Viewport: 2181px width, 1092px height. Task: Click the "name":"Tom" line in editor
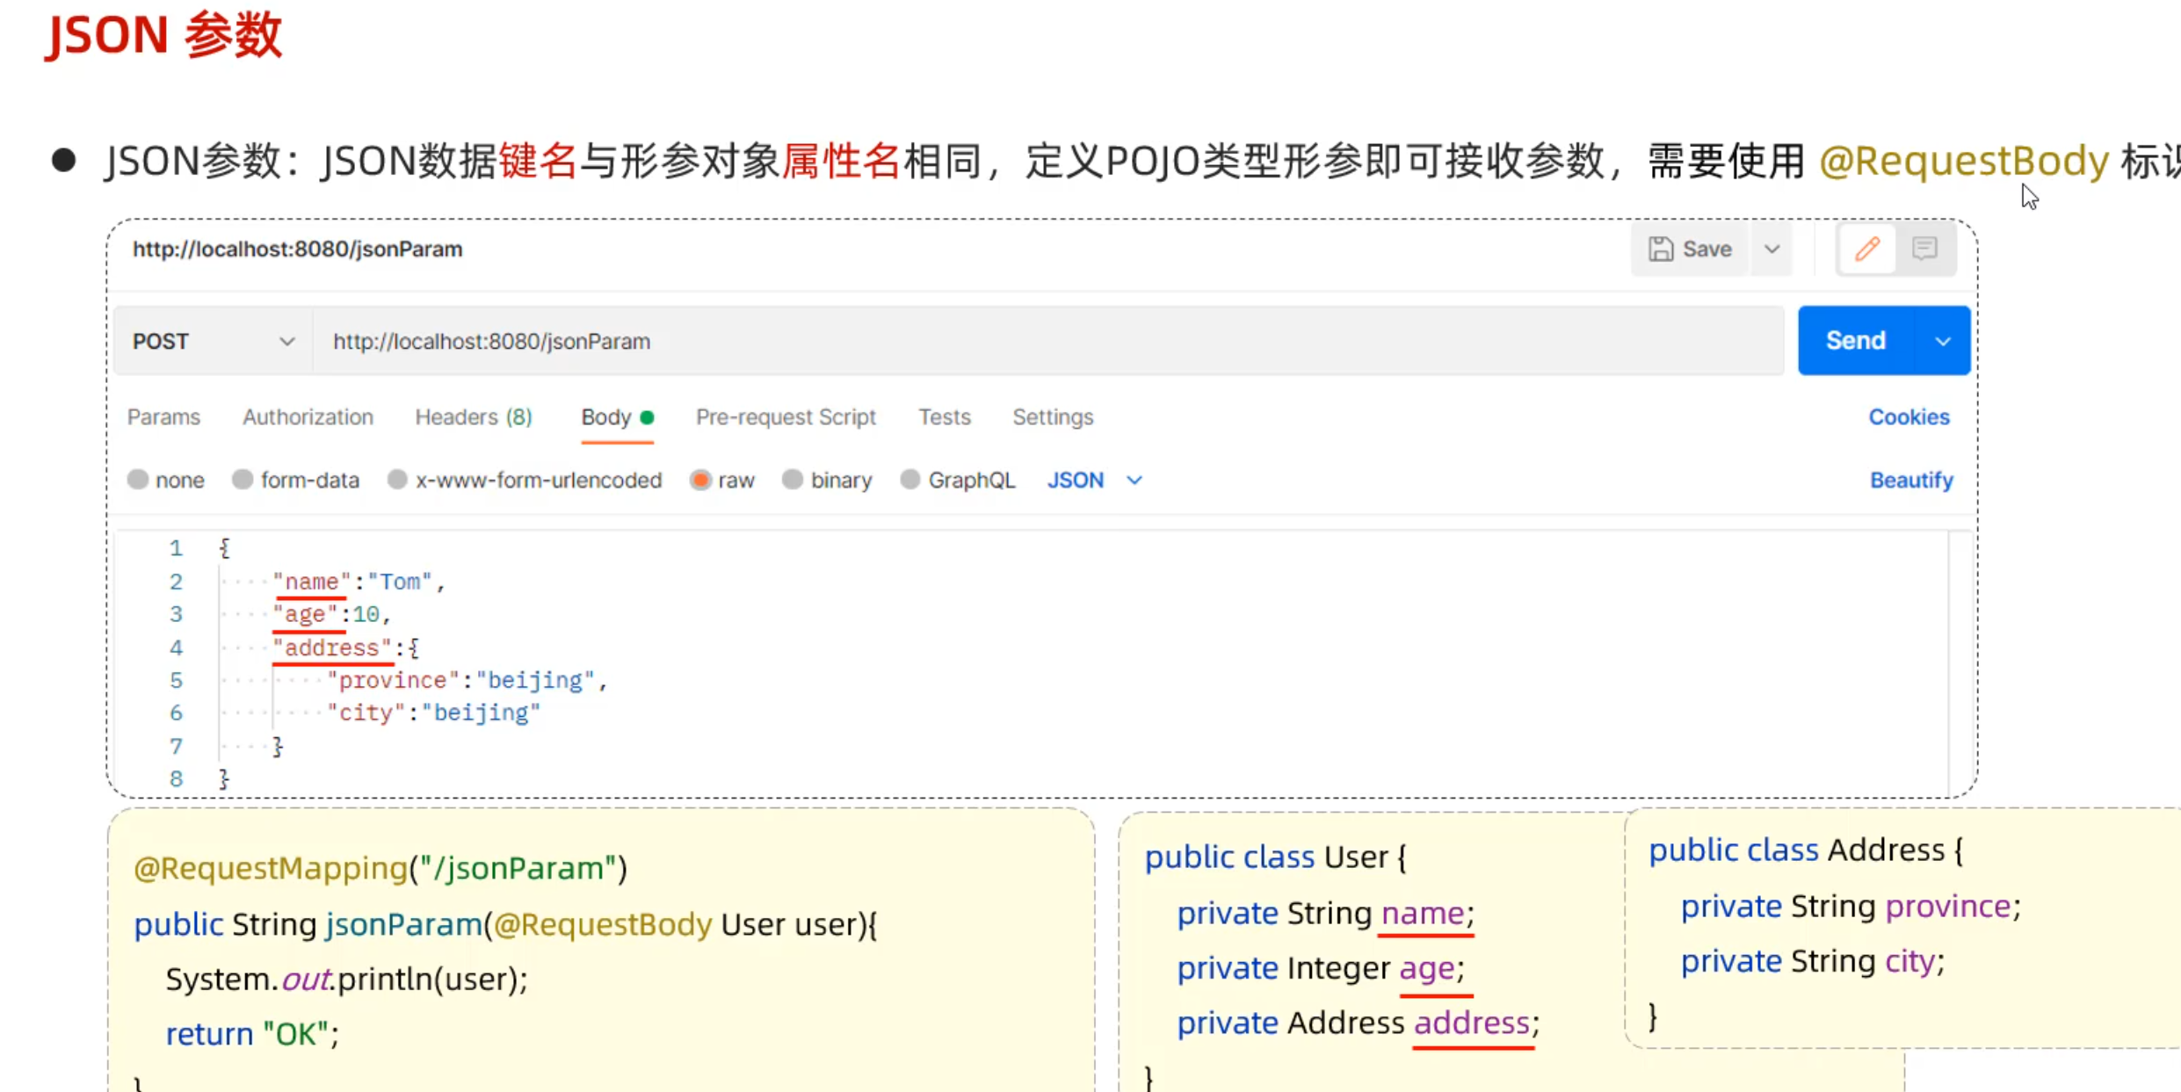click(x=359, y=582)
